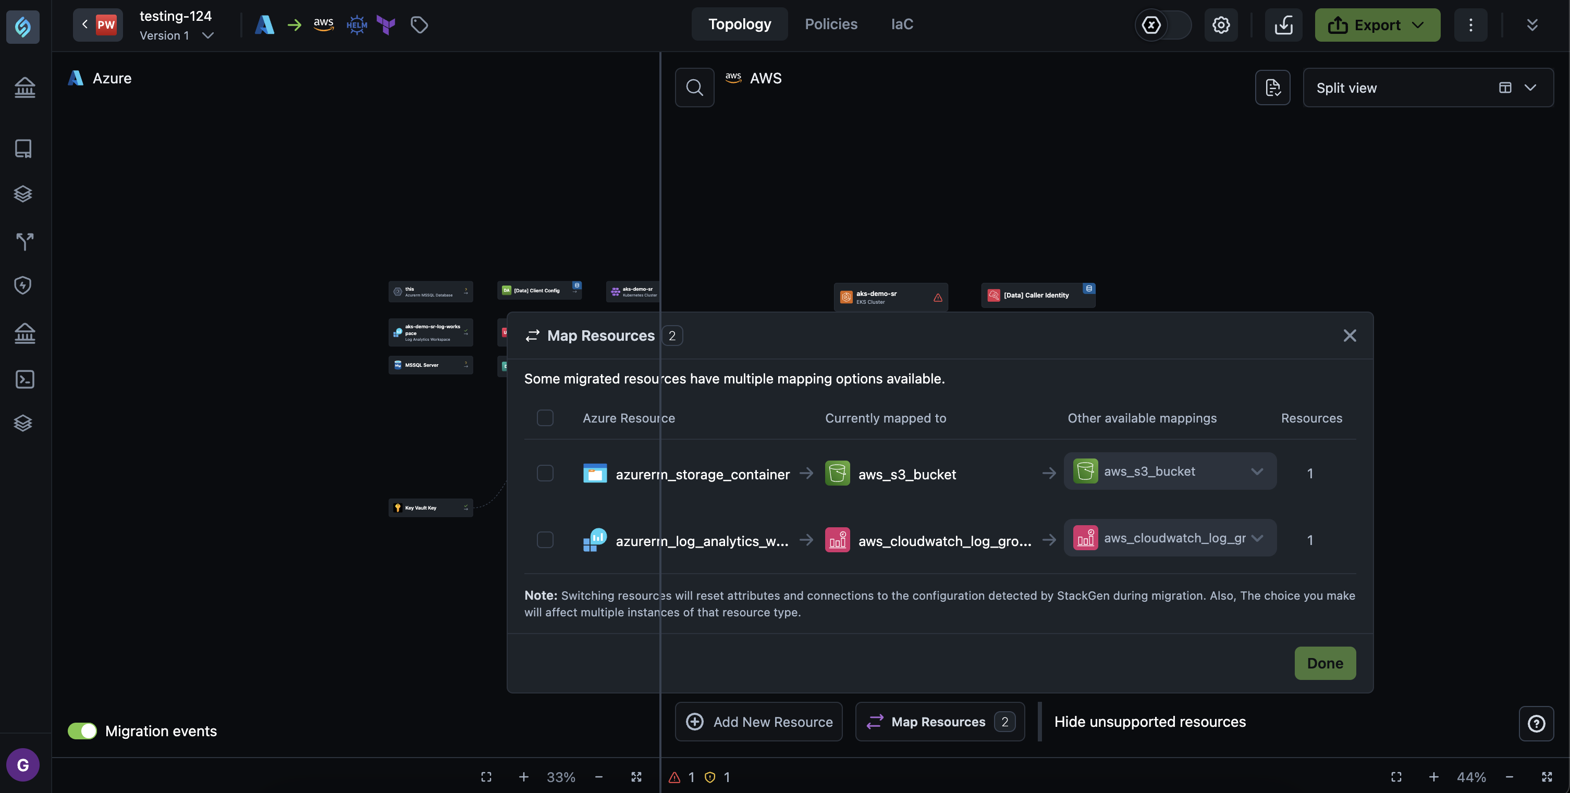Viewport: 1570px width, 793px height.
Task: Select the MSSQL Server node
Action: pyautogui.click(x=430, y=365)
